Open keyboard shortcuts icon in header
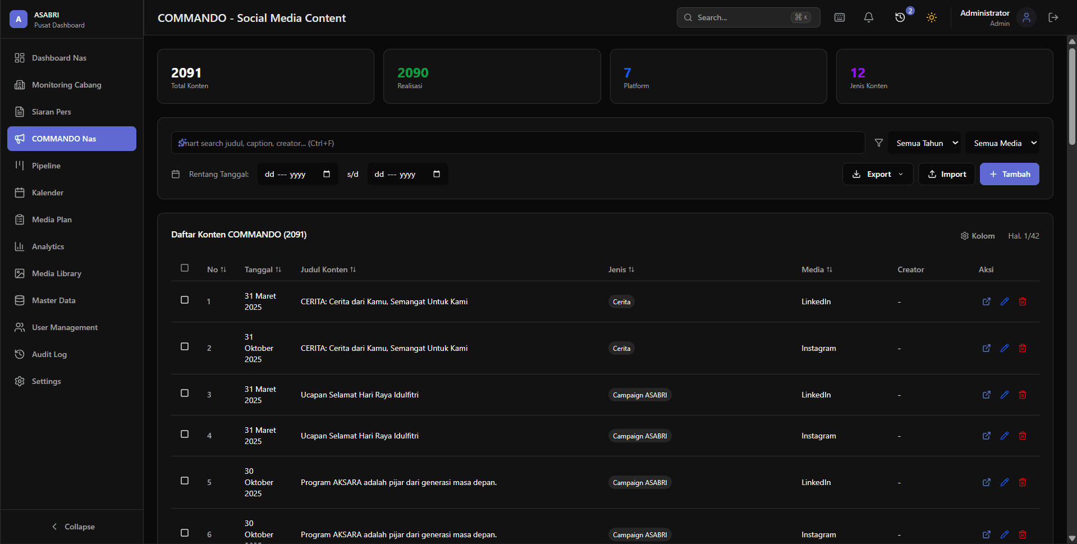1077x544 pixels. 840,17
